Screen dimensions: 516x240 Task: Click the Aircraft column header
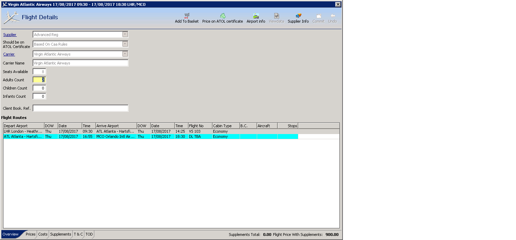(267, 126)
